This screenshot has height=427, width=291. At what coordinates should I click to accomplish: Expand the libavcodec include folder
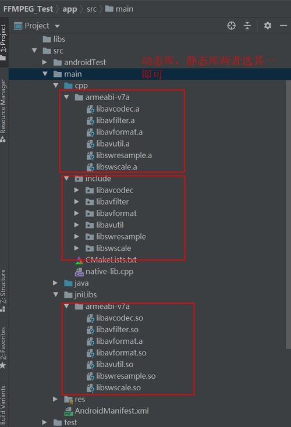(x=77, y=190)
